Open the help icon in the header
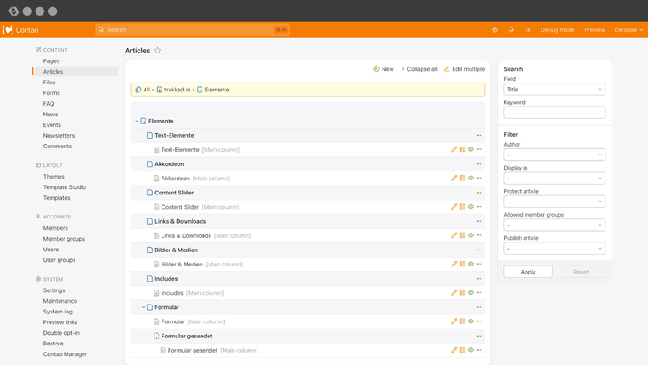The height and width of the screenshot is (365, 648). tap(494, 30)
